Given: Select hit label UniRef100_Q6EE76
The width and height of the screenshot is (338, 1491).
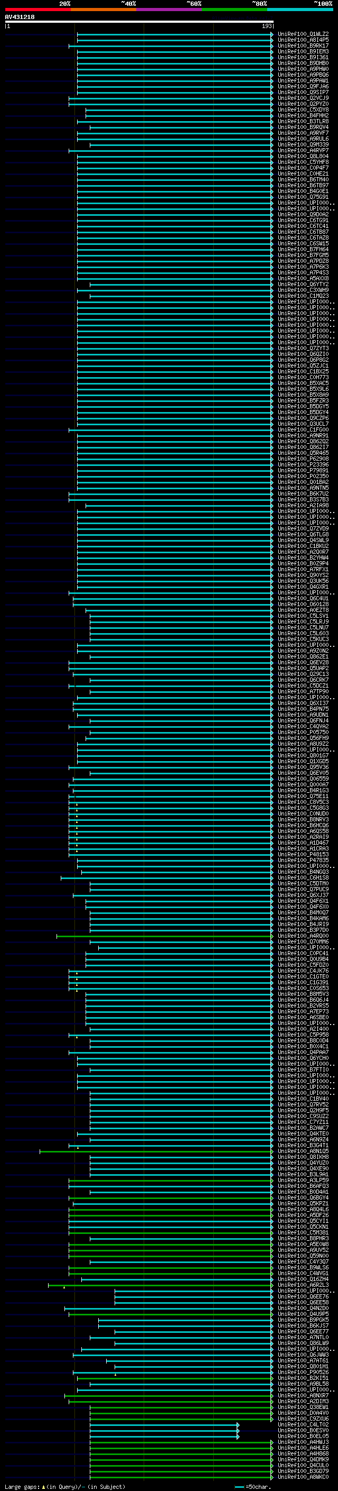Looking at the screenshot, I should [303, 1297].
